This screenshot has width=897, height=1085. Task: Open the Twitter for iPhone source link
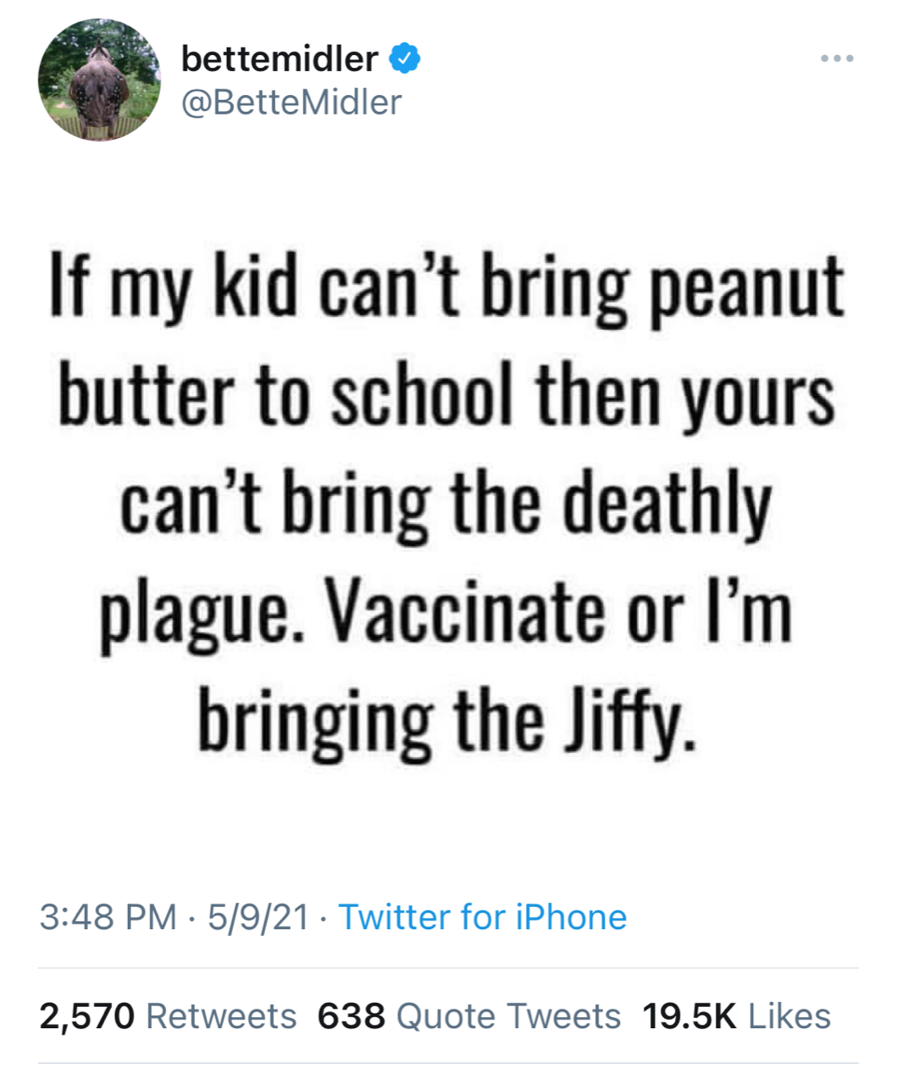click(x=482, y=917)
